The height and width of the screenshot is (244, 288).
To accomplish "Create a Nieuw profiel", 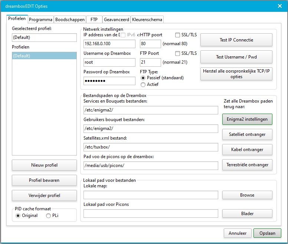I will 44,165.
